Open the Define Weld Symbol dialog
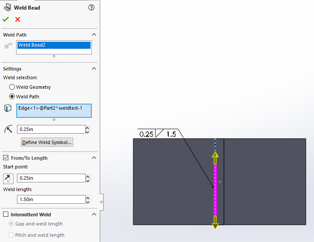Image resolution: width=314 pixels, height=242 pixels. pos(47,142)
